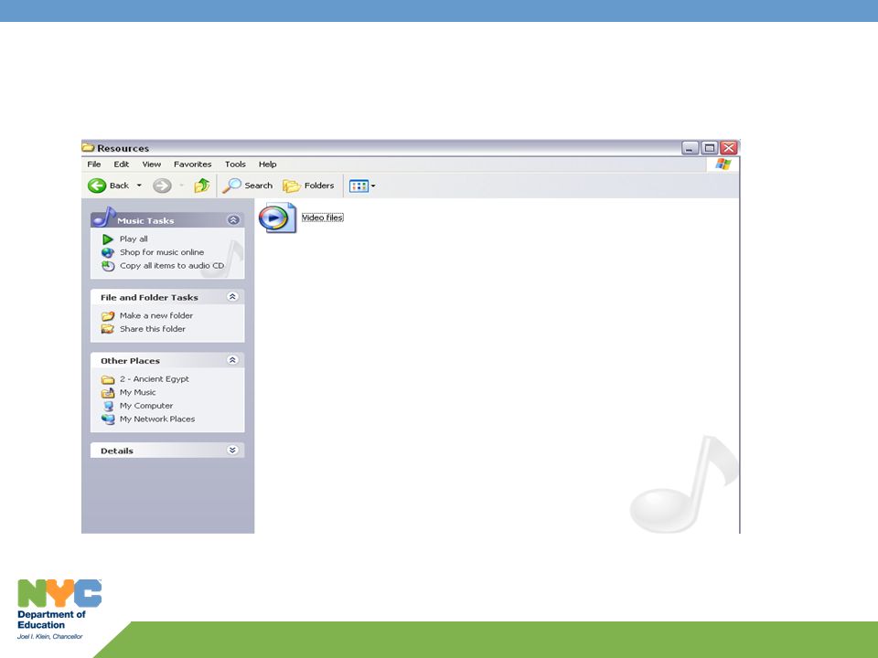Toggle the Folders pane button

tap(308, 186)
